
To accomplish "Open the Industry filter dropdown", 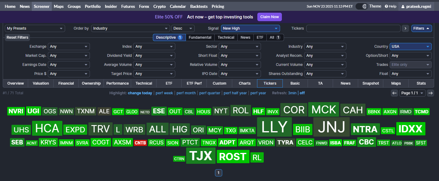I will (325, 47).
